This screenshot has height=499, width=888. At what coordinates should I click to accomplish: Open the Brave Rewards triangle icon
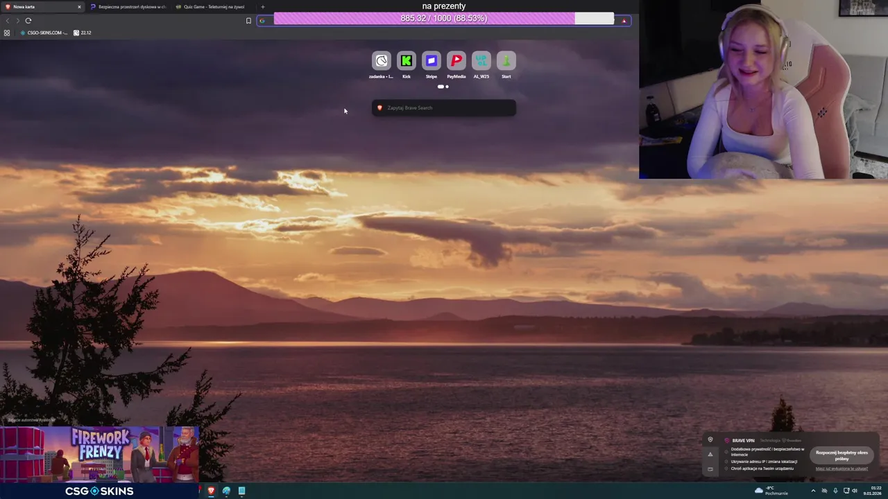click(624, 21)
